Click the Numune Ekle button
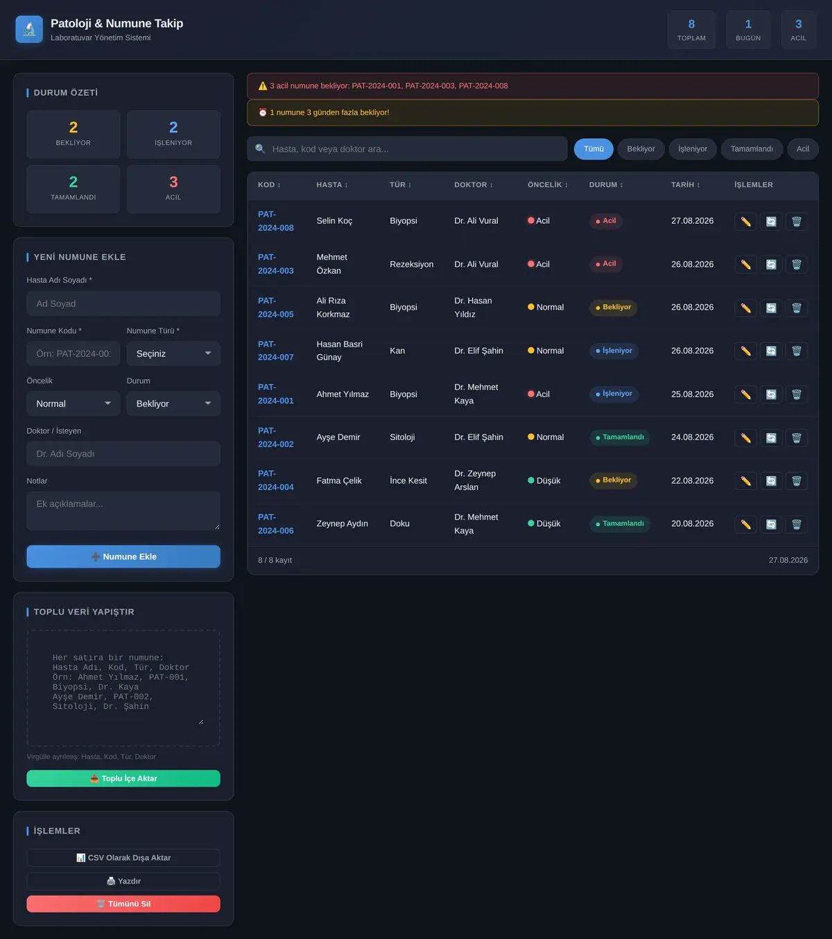This screenshot has height=939, width=832. (123, 556)
